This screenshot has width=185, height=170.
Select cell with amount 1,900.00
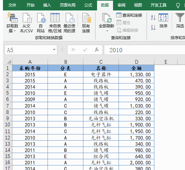(x=136, y=125)
